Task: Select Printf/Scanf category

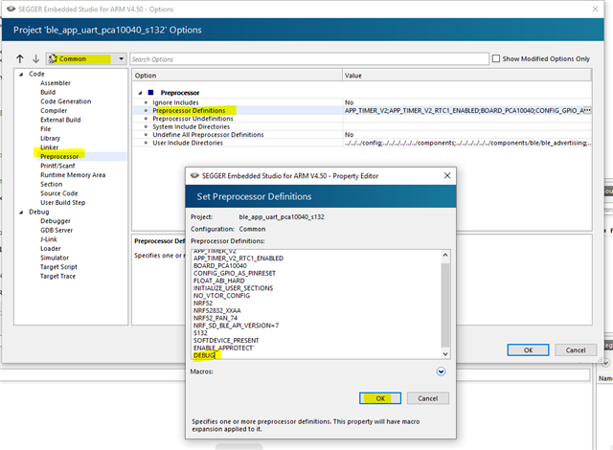Action: pyautogui.click(x=57, y=166)
